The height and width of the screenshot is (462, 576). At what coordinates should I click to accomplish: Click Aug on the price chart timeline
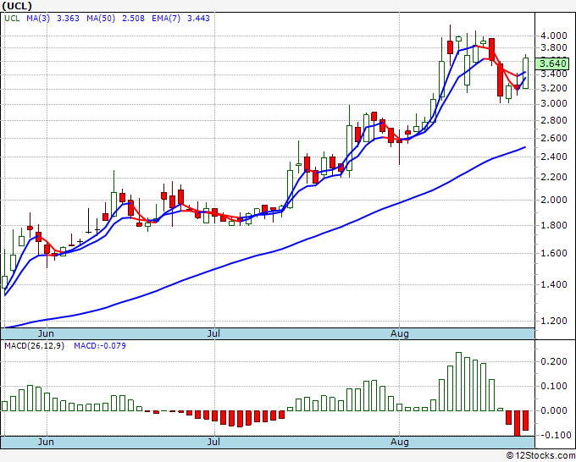pos(400,333)
